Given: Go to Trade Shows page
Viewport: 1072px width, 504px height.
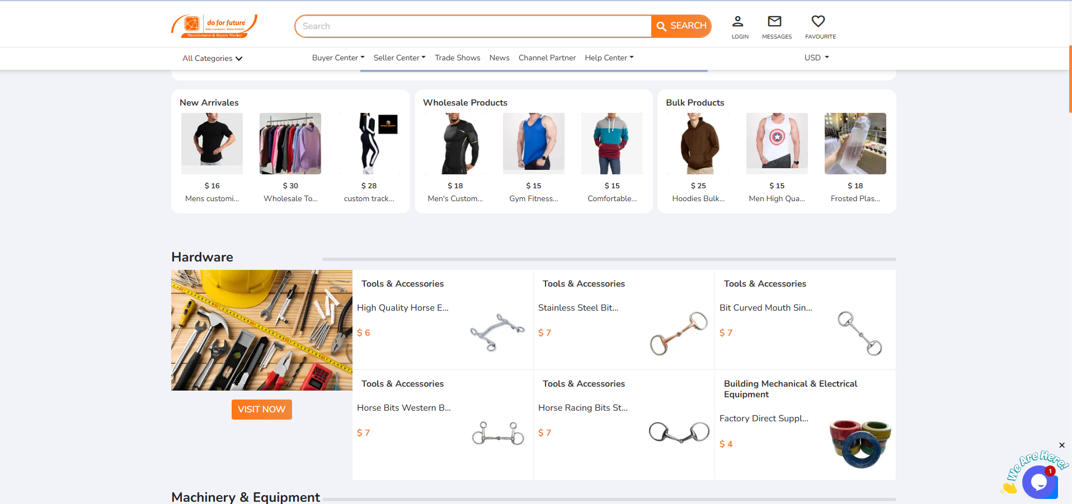Looking at the screenshot, I should tap(457, 58).
